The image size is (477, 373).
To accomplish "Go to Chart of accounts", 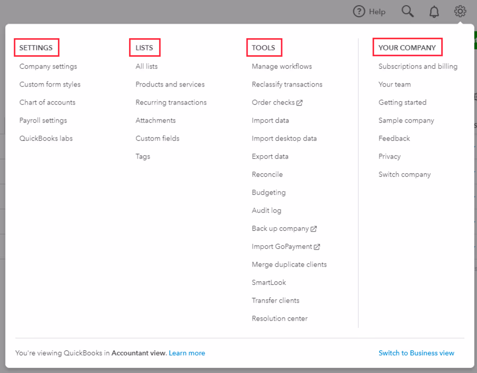I will pyautogui.click(x=47, y=102).
